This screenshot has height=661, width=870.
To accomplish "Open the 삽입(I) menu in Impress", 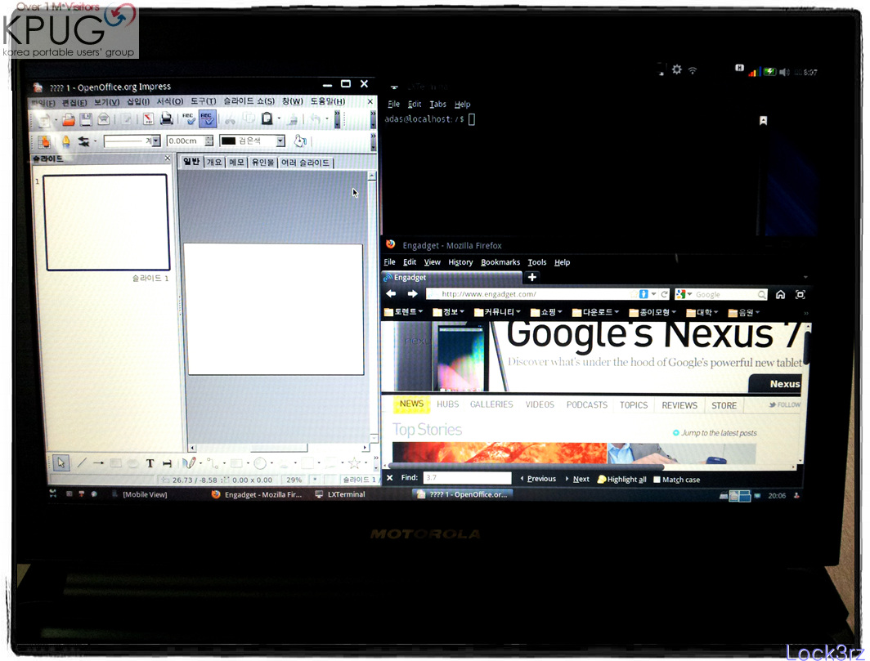I will (x=138, y=101).
